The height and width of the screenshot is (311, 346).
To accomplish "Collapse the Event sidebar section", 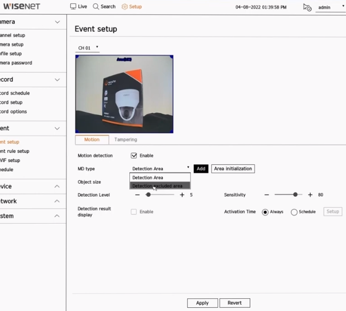I will pyautogui.click(x=57, y=128).
